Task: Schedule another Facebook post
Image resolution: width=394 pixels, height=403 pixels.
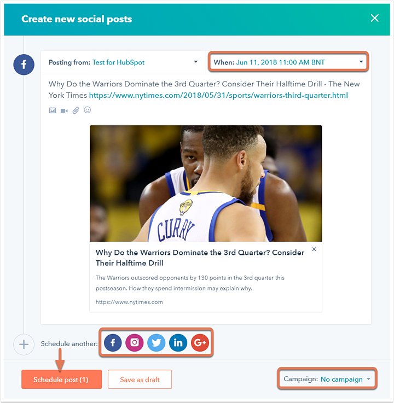Action: [113, 343]
